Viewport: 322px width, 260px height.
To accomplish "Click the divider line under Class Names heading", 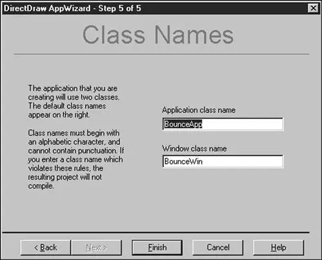I will (162, 54).
